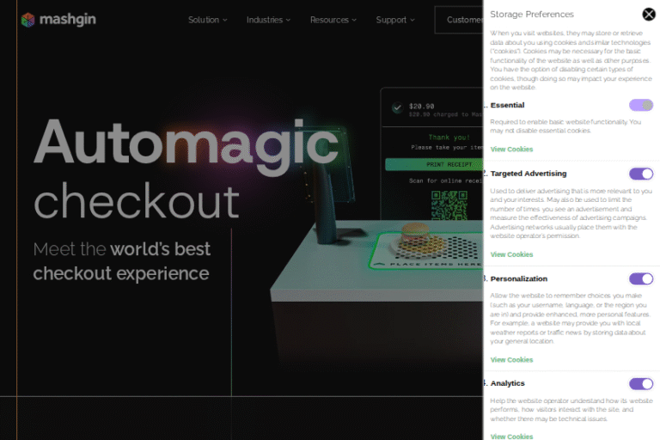Turn off the Personalization toggle
Image resolution: width=660 pixels, height=440 pixels.
640,278
